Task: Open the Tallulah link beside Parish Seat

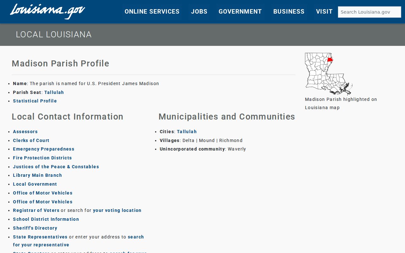Action: (x=54, y=92)
